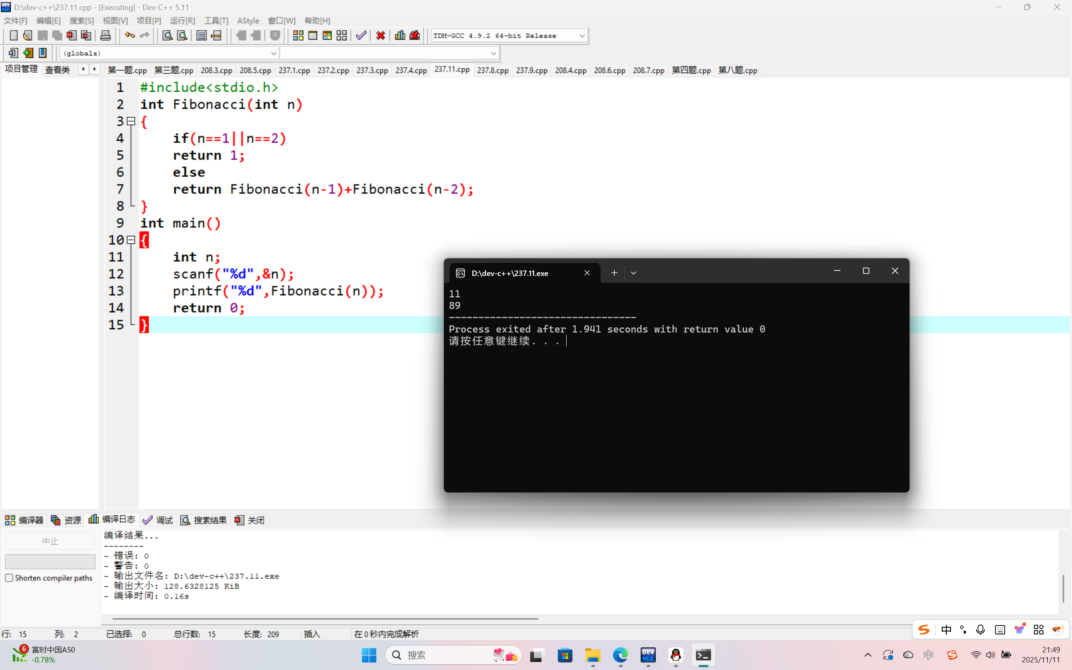Click the 查看类 panel tab

(x=58, y=70)
